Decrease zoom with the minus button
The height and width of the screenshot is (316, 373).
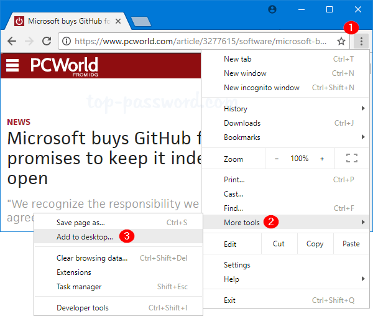[277, 159]
